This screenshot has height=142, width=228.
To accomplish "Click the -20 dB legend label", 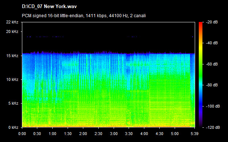I will (212, 22).
